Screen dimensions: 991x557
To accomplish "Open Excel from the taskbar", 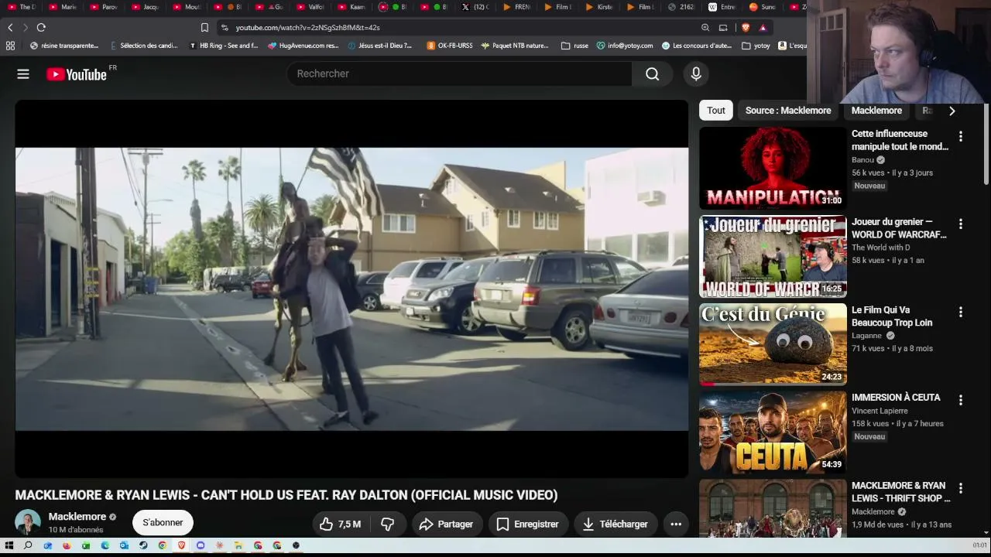I will point(86,545).
